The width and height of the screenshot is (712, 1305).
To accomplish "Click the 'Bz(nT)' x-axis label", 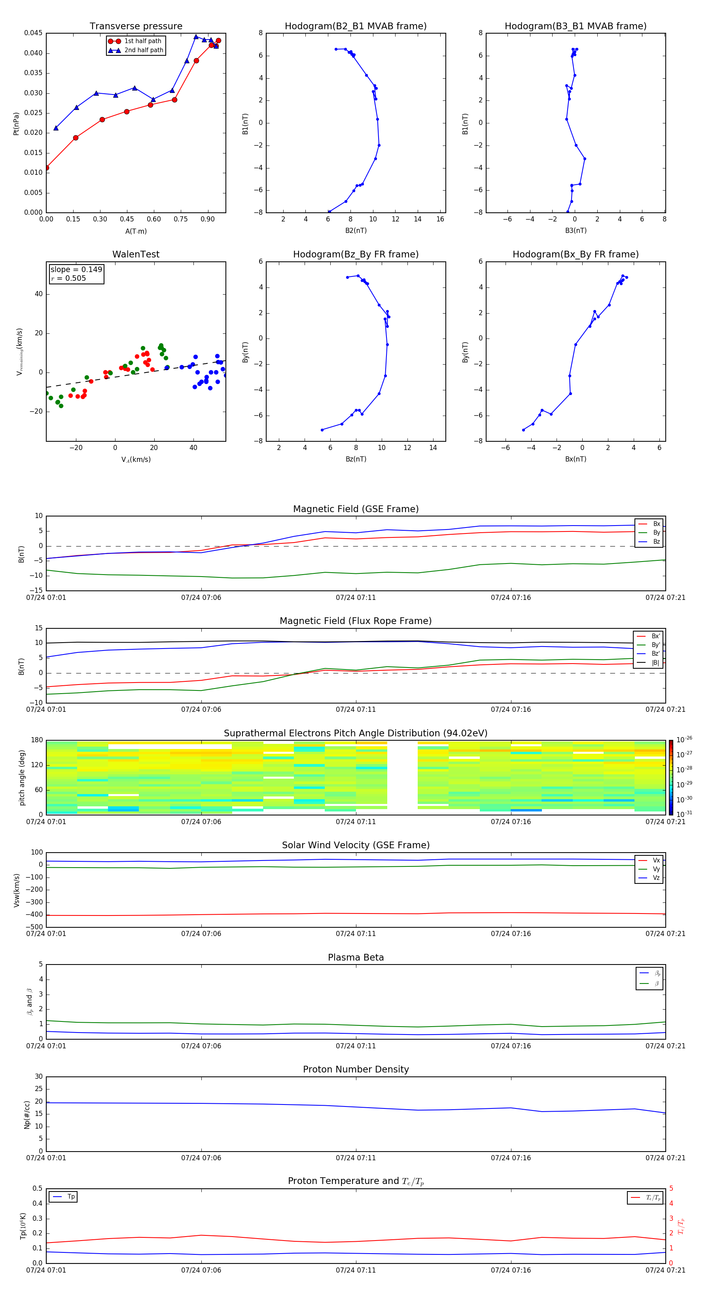I will pyautogui.click(x=356, y=459).
